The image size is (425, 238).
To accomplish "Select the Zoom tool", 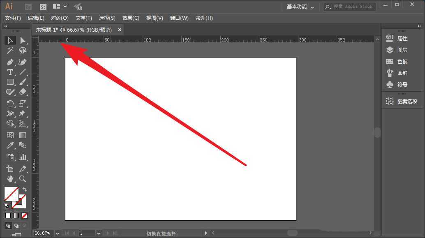I will (23, 179).
